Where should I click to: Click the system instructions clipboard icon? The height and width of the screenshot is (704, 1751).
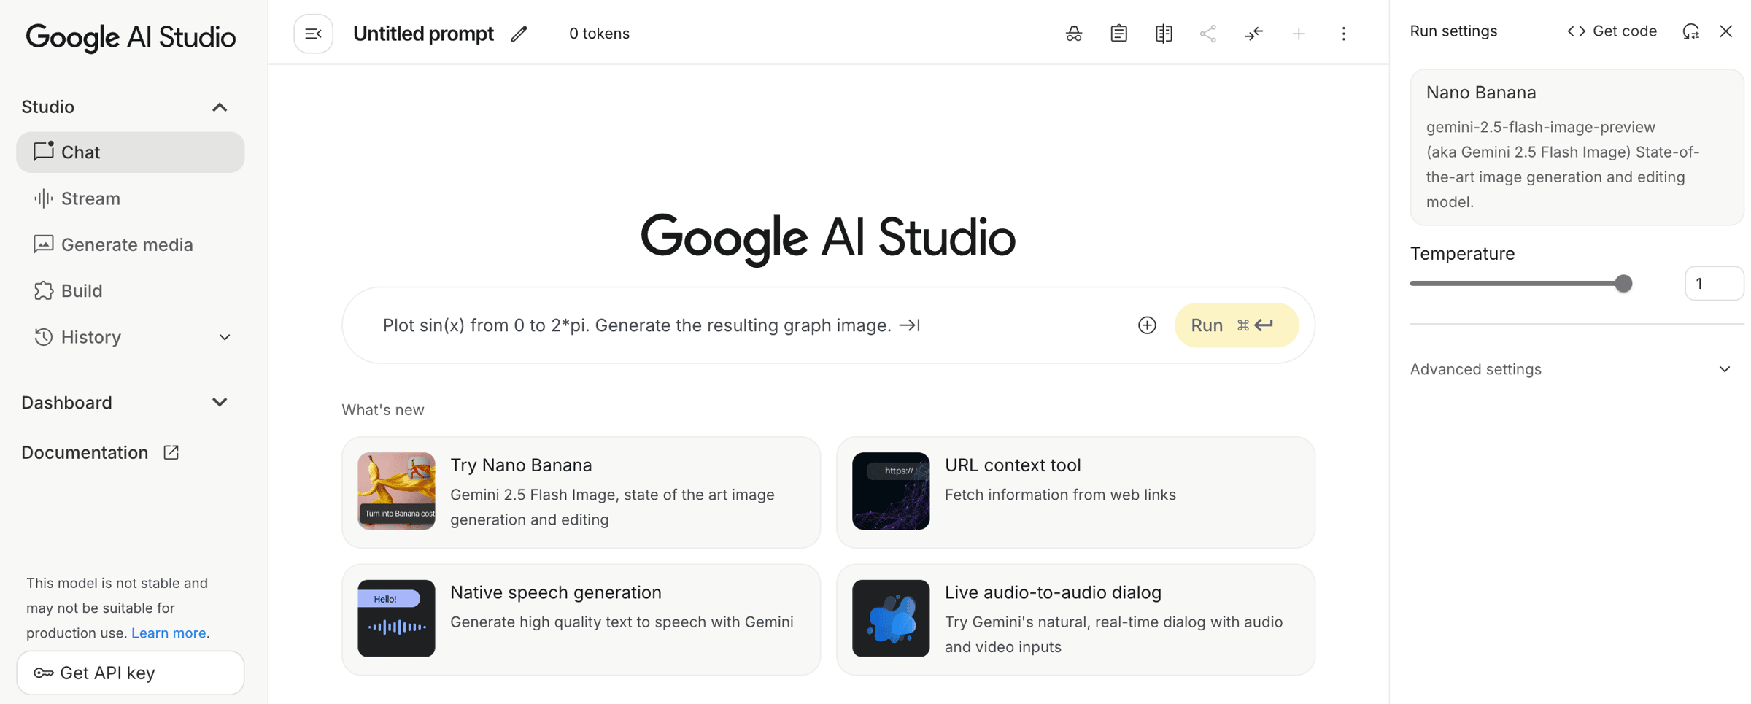(x=1118, y=34)
